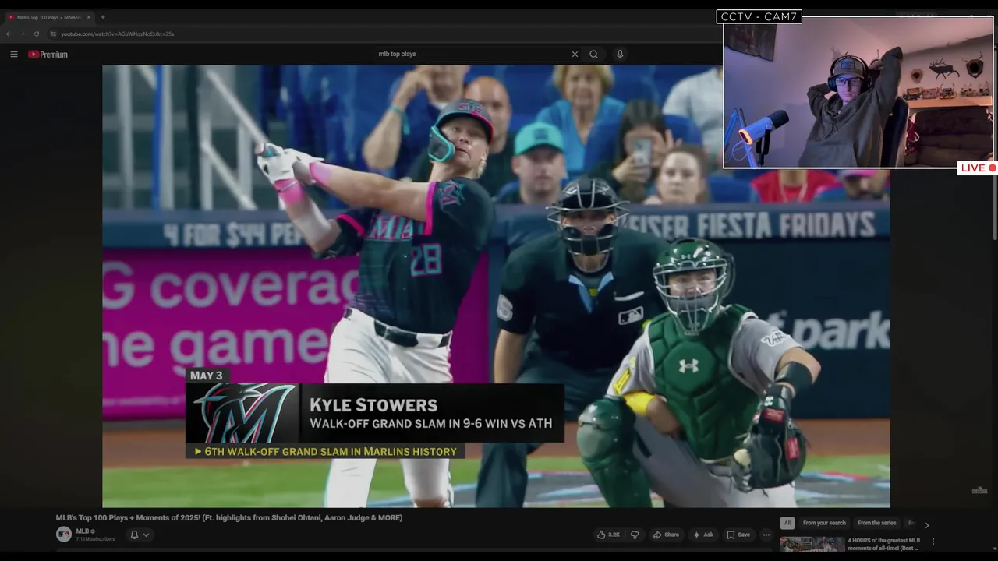Open the Ask AI button

tap(703, 535)
